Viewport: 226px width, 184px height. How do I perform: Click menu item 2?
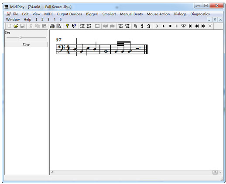[42, 20]
